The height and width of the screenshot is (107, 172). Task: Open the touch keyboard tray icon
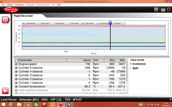coord(141,105)
